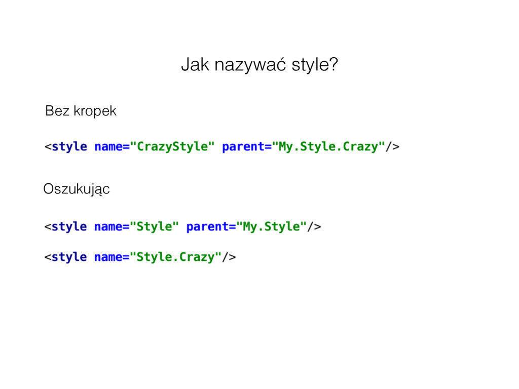Click the slide title "Jak nazywać style?"
519x389 pixels.
pos(259,64)
